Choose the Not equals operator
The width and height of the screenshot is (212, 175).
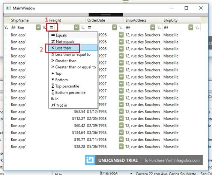[73, 42]
